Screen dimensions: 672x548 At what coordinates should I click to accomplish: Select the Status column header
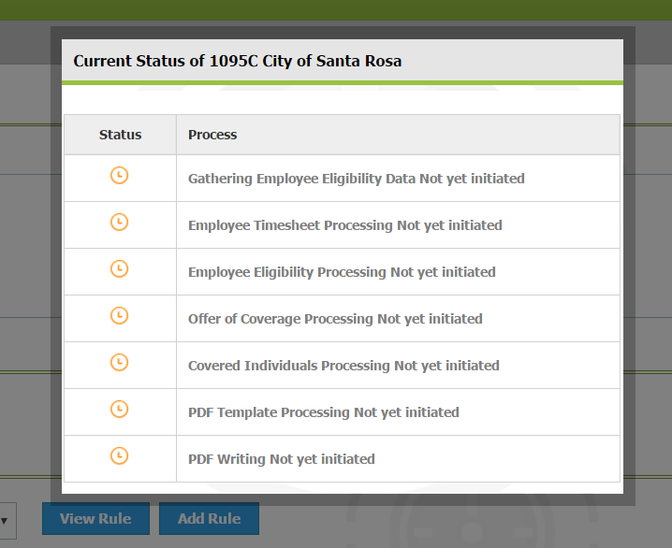120,135
